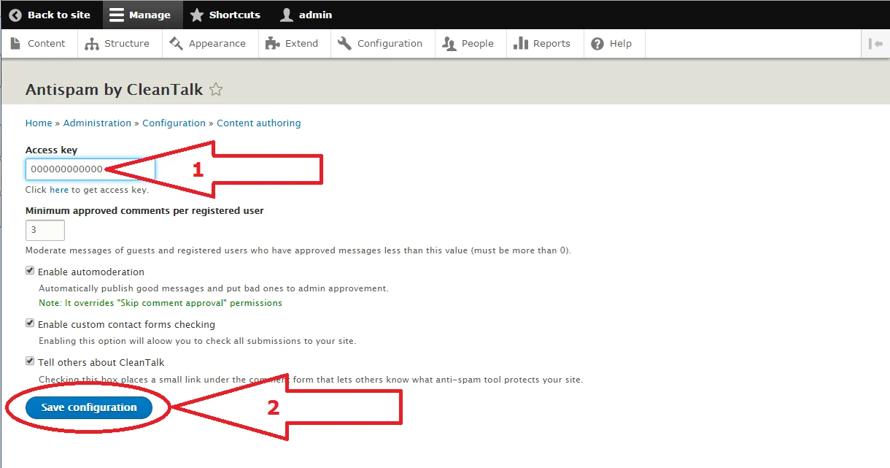
Task: Click the Reports bar chart icon
Action: (x=521, y=44)
